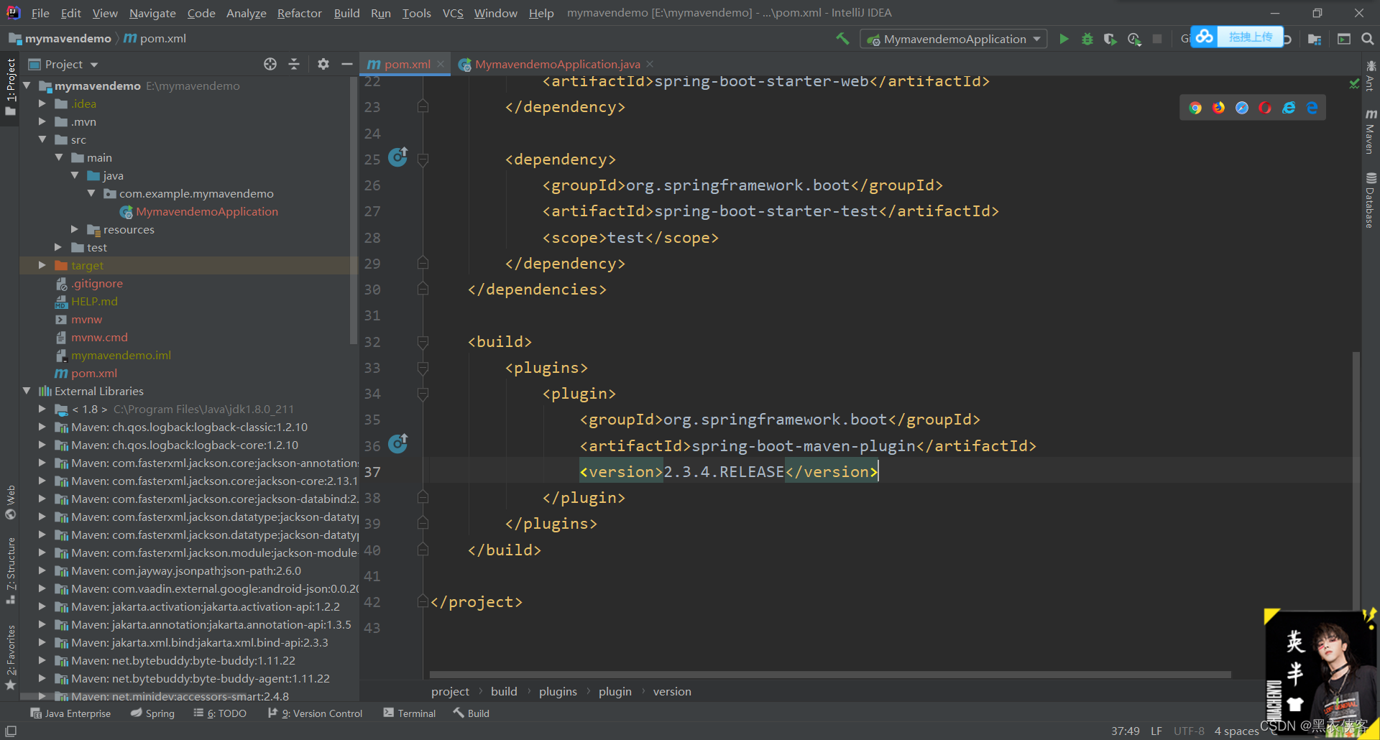Collapse the src folder
1380x740 pixels.
click(x=42, y=139)
